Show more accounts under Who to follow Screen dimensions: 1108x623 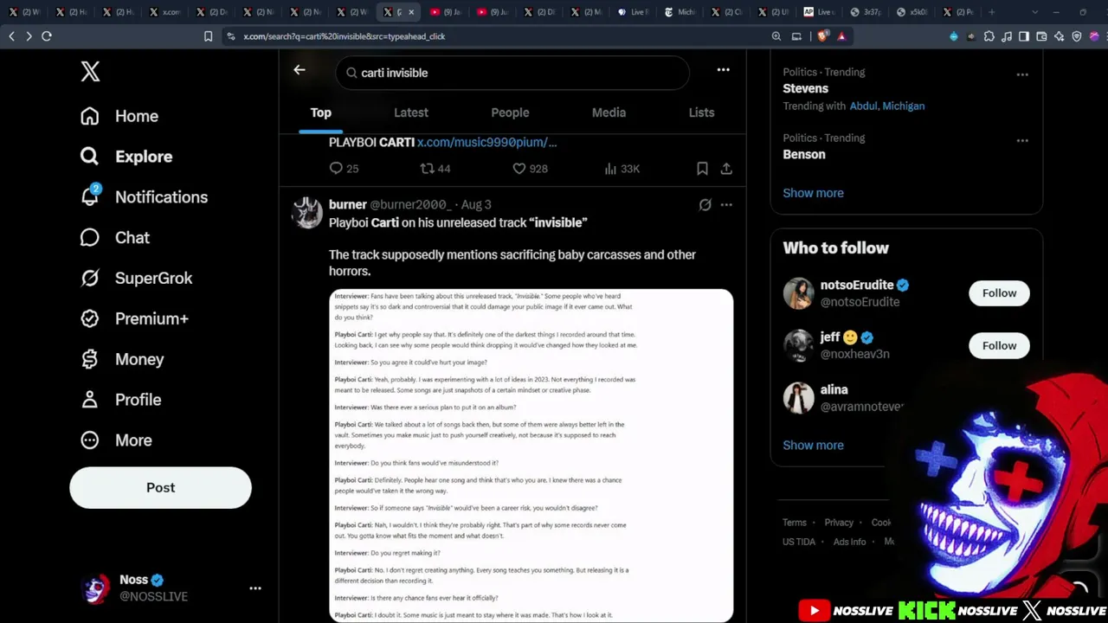(813, 446)
